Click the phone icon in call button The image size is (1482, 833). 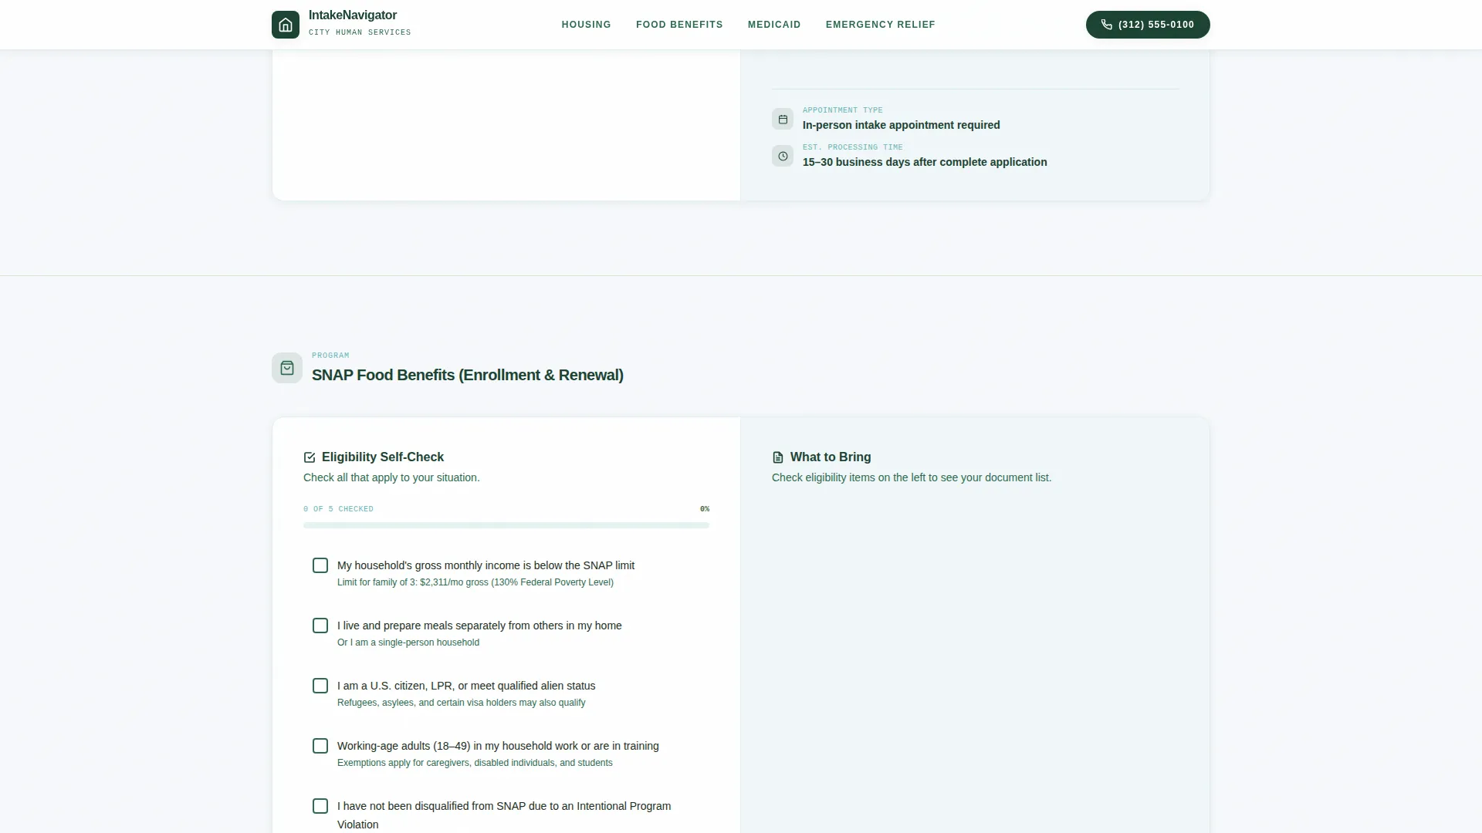pos(1106,25)
